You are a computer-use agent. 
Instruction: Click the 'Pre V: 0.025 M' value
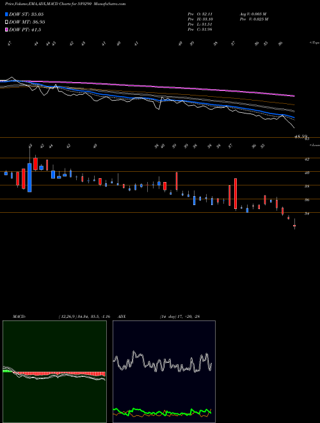click(253, 19)
